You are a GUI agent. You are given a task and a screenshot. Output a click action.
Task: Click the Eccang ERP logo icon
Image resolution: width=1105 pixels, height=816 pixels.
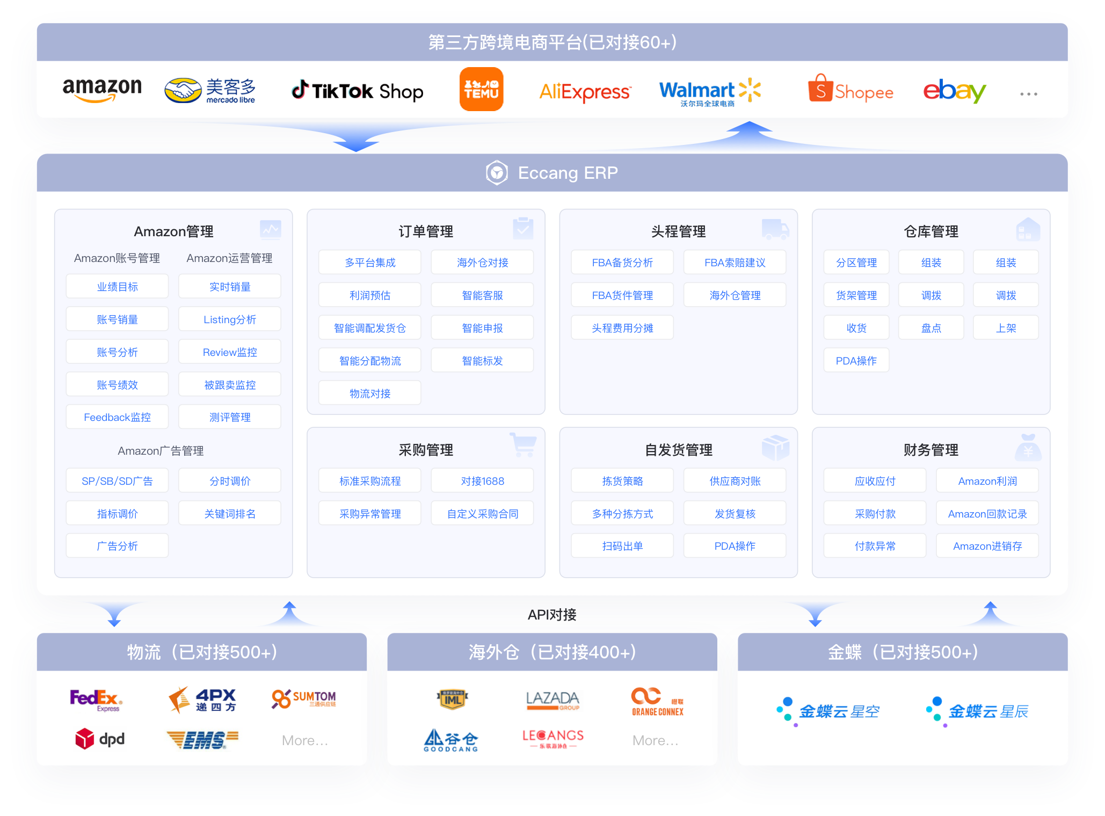[x=497, y=173]
